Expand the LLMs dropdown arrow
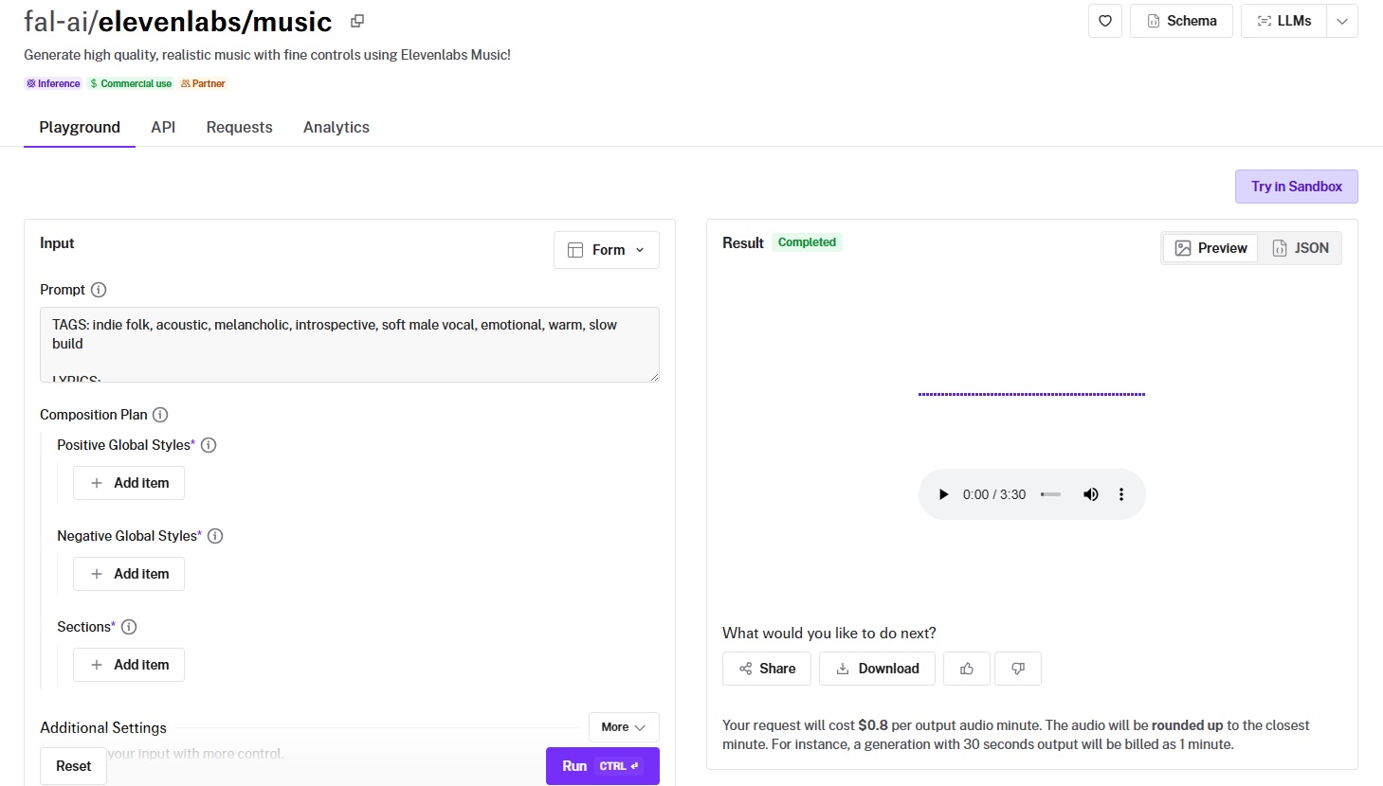Viewport: 1383px width, 786px height. point(1342,21)
